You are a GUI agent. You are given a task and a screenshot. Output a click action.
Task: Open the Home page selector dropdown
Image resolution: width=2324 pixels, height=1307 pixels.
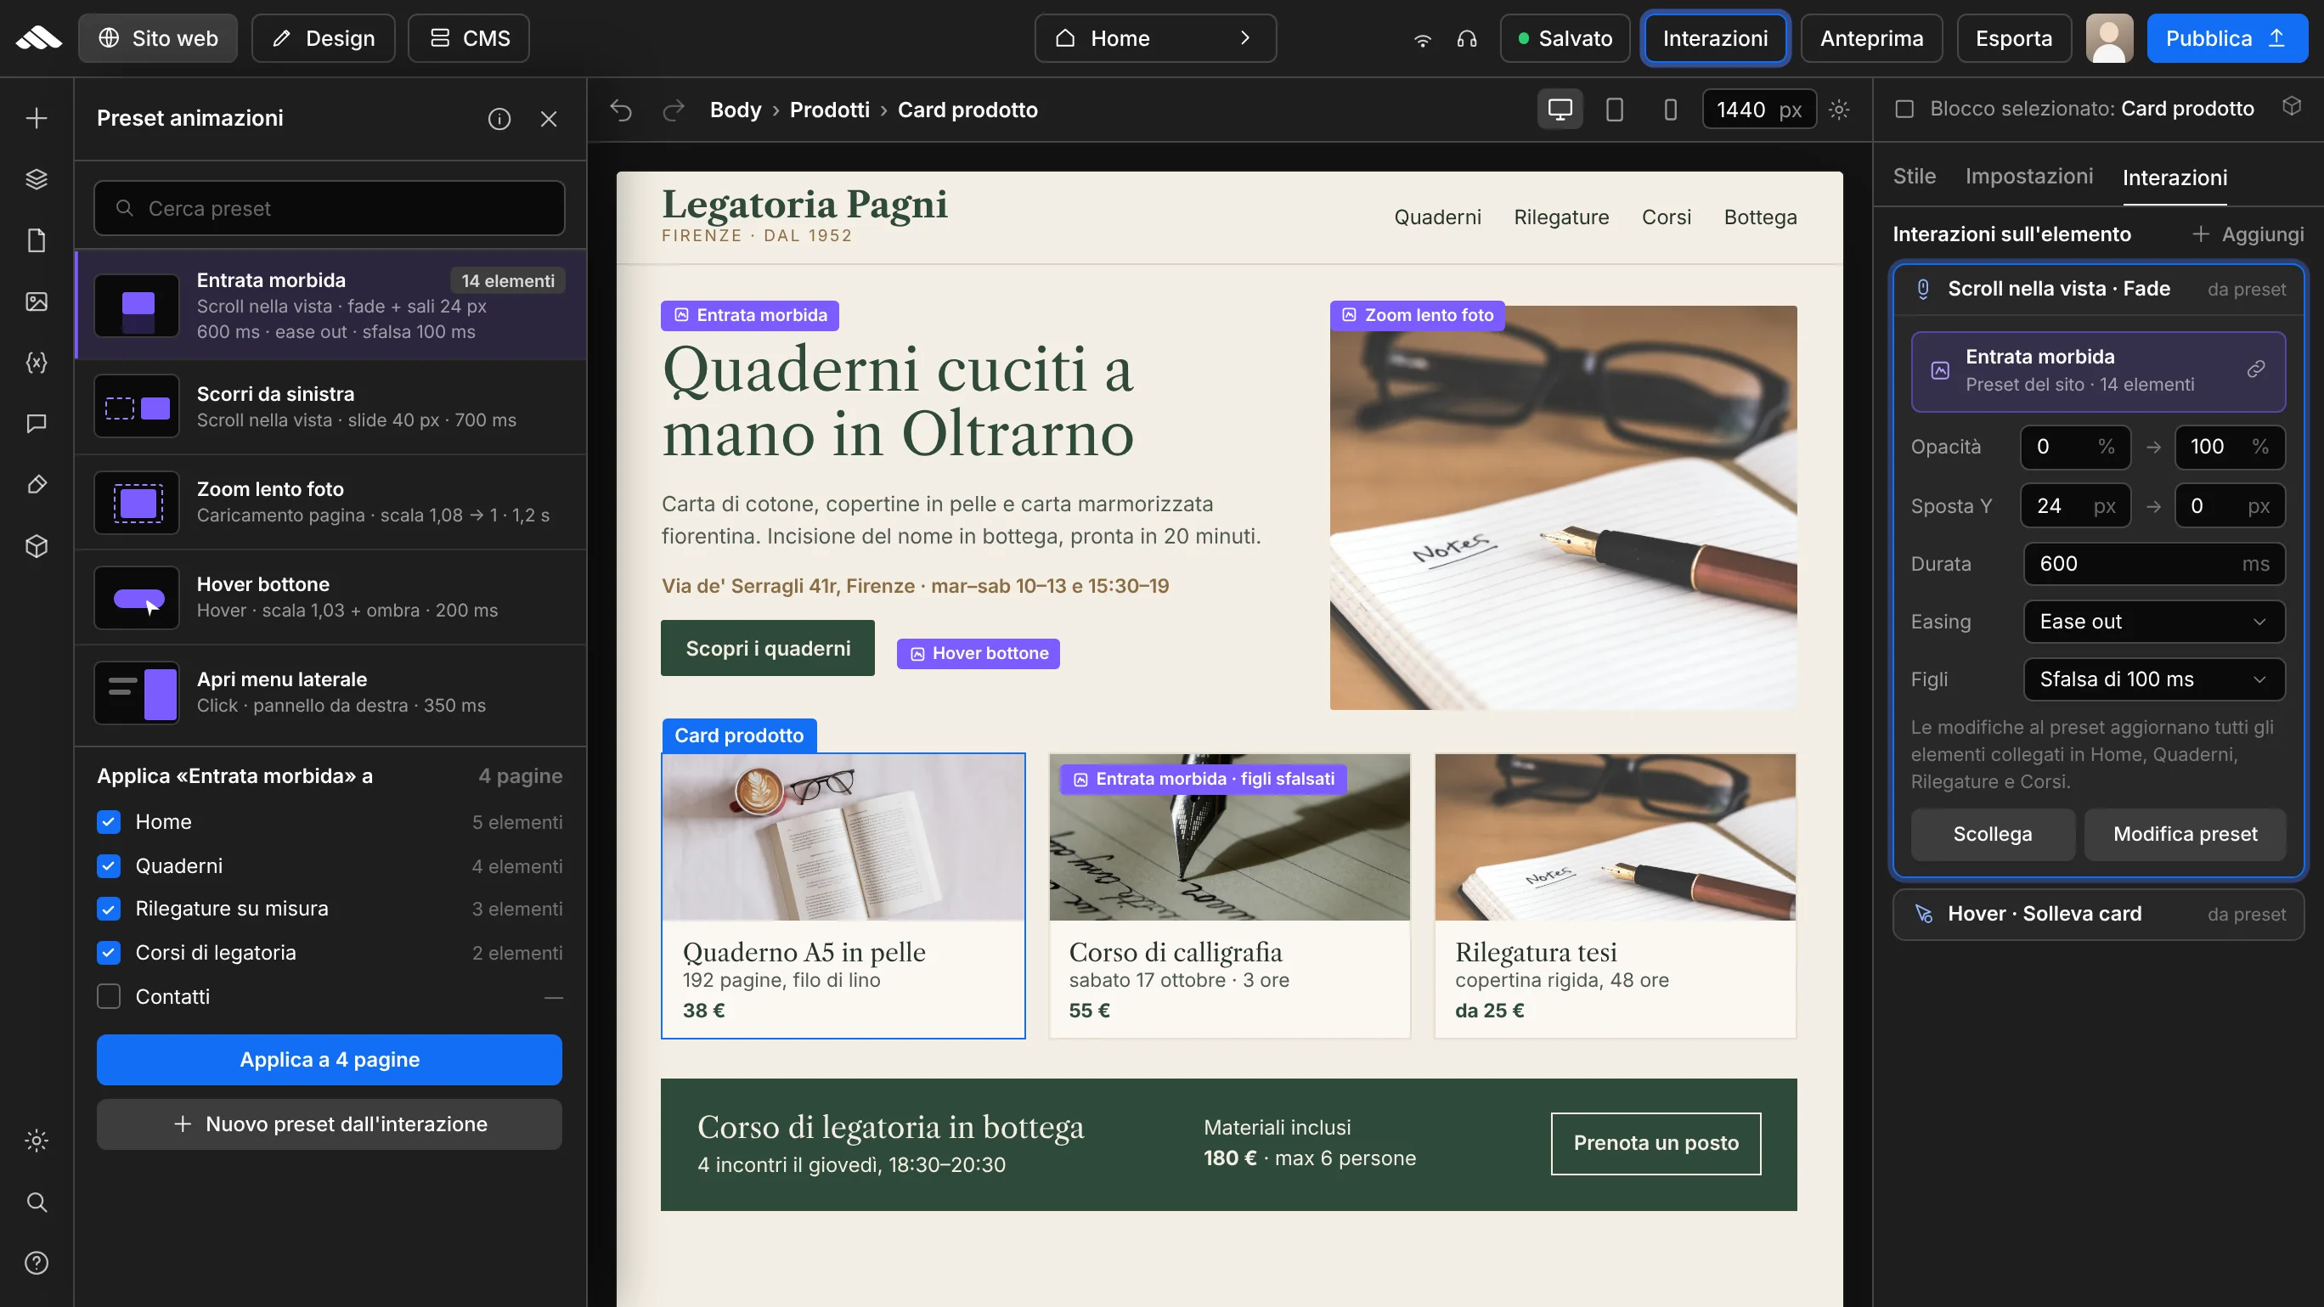[1155, 38]
